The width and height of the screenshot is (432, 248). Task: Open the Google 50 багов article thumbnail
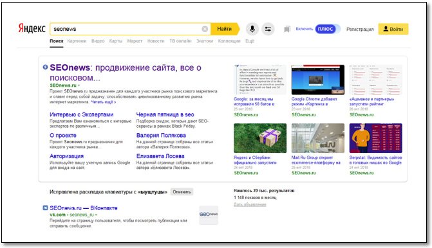click(260, 80)
